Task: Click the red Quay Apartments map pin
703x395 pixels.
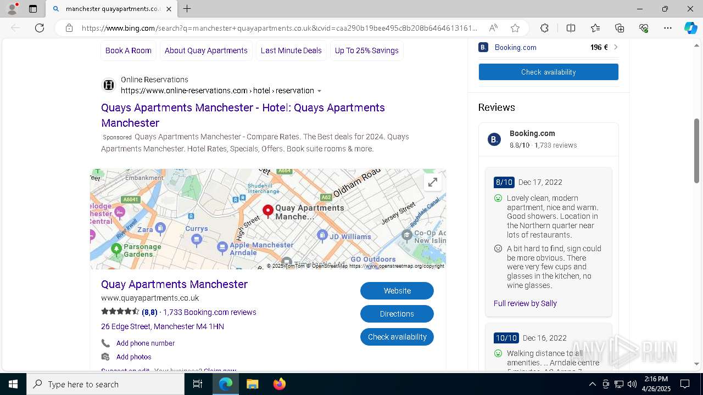Action: click(268, 211)
